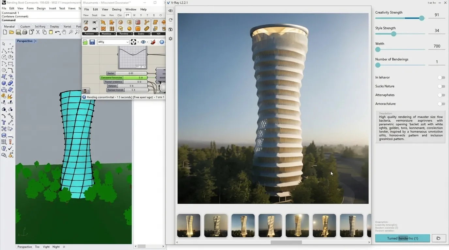Click the Turned Bender ho (1) button

click(402, 238)
